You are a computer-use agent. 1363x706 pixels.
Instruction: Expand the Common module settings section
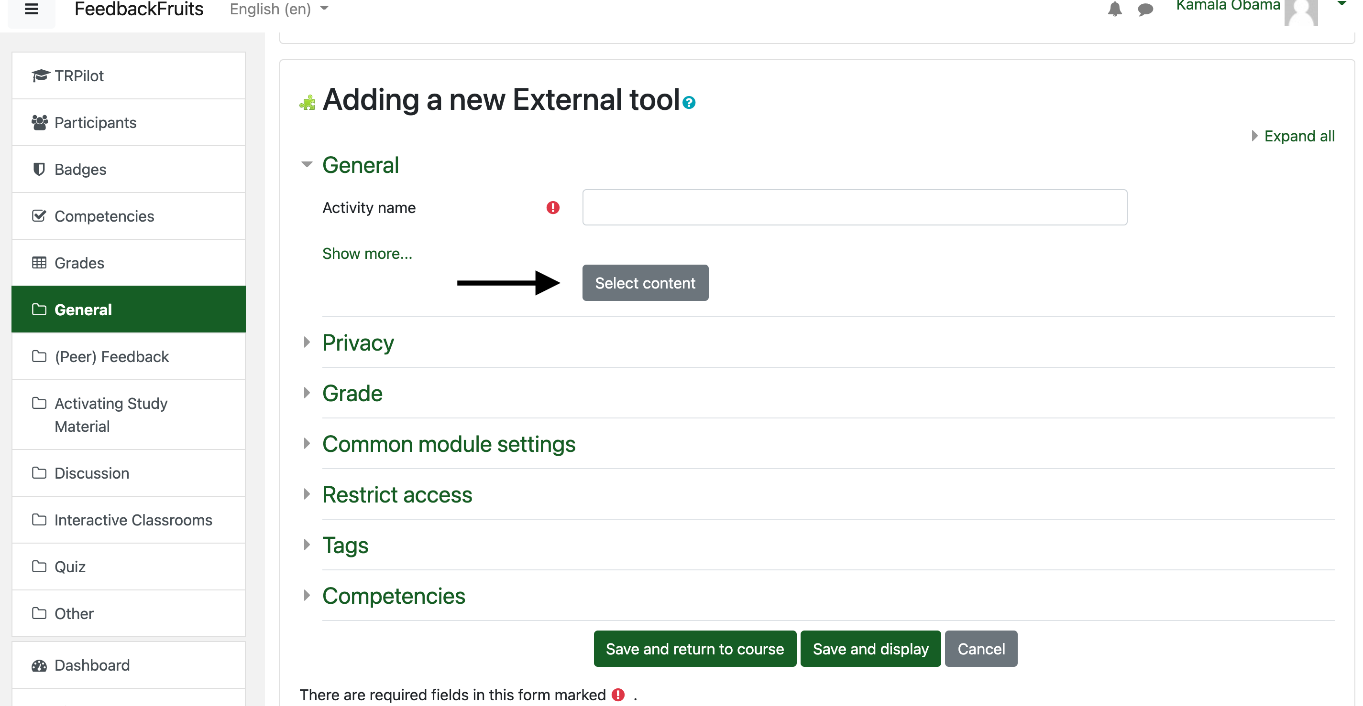tap(448, 444)
